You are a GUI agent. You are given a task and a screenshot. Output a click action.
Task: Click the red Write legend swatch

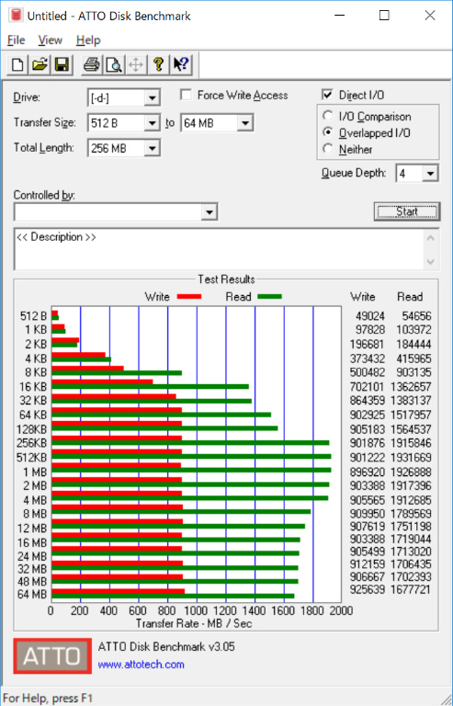[x=189, y=296]
